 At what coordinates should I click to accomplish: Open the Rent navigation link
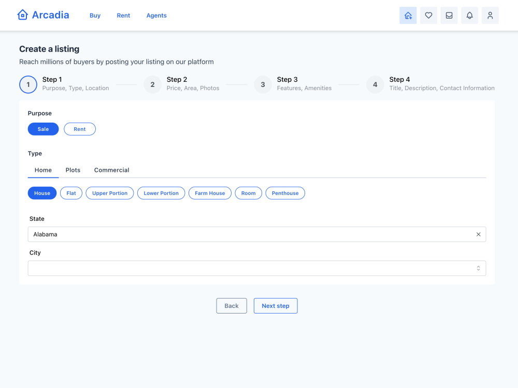tap(124, 16)
